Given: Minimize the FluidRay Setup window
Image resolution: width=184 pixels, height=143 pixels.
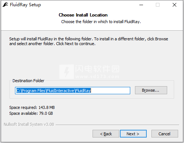Looking at the screenshot, I should pyautogui.click(x=141, y=5).
